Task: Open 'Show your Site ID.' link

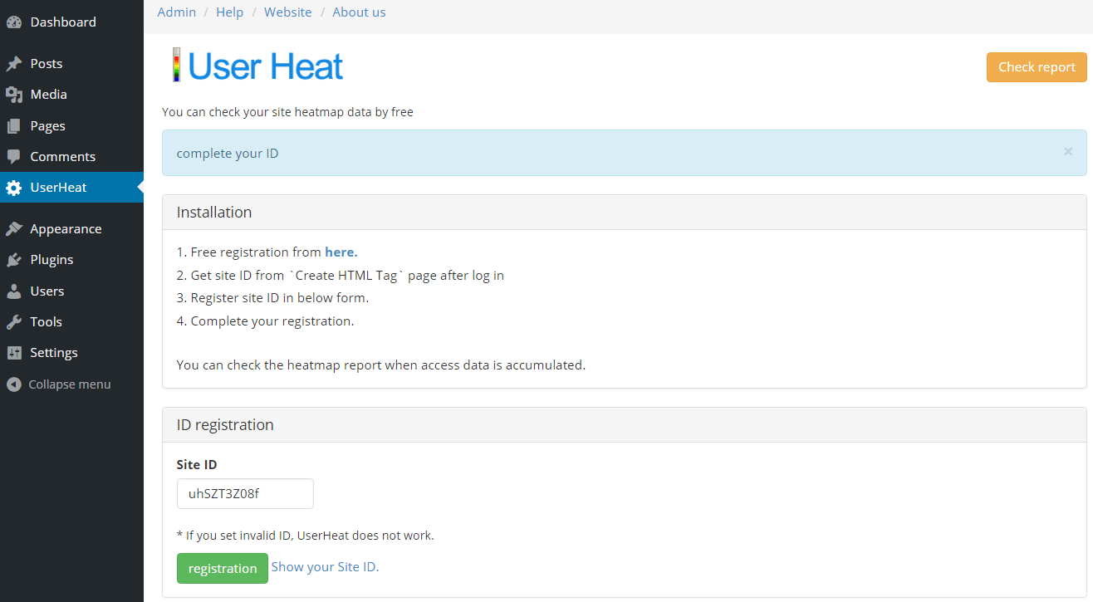Action: (325, 567)
